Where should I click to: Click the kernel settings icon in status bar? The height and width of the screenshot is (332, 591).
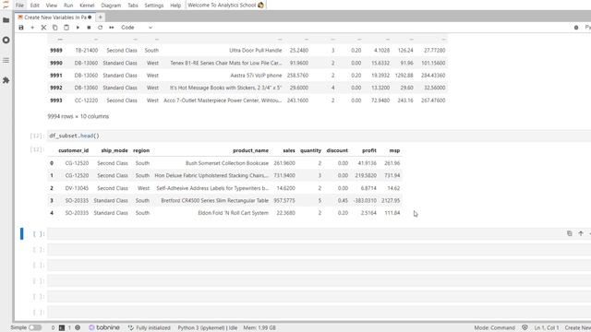coord(78,327)
